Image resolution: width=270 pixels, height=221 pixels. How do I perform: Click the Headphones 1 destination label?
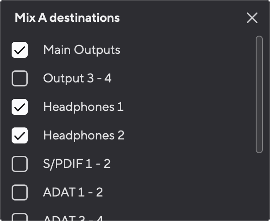[x=83, y=107]
